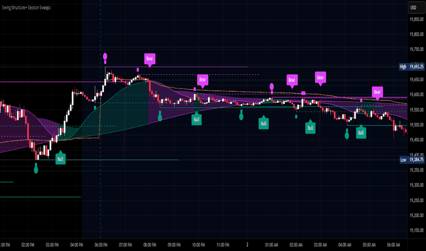Click the 19,650.00 price axis label
The height and width of the screenshot is (251, 426).
(416, 79)
